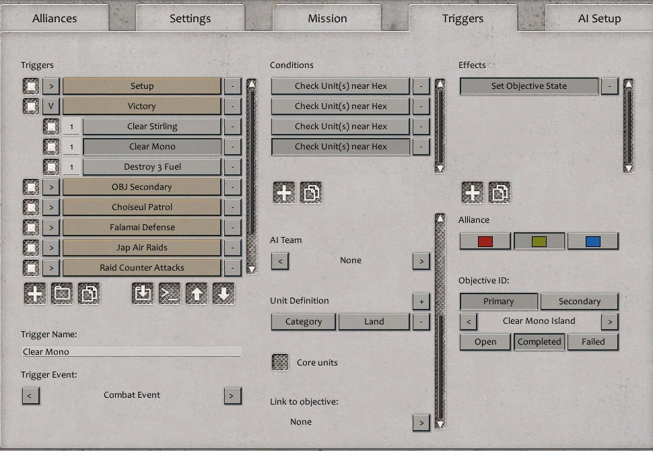Viewport: 653px width, 451px height.
Task: Remove the Jap Air Raids trigger folder
Action: tap(233, 248)
